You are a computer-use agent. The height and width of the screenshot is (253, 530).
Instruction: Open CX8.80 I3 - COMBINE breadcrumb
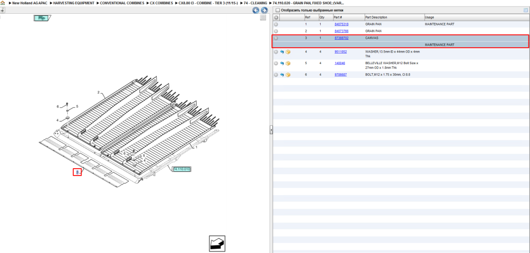coord(208,3)
